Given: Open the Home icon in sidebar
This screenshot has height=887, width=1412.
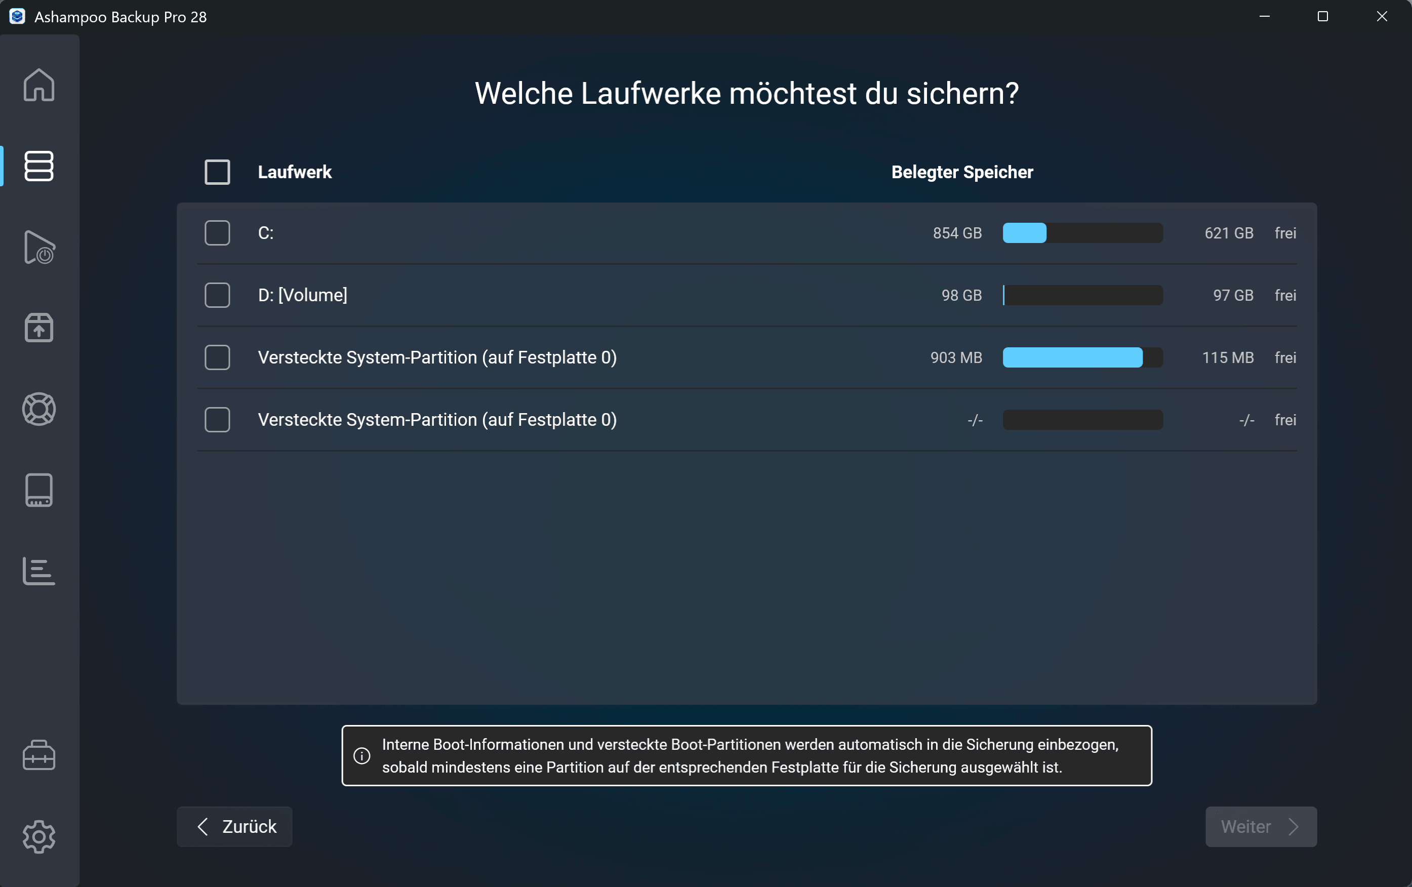Looking at the screenshot, I should (x=38, y=85).
